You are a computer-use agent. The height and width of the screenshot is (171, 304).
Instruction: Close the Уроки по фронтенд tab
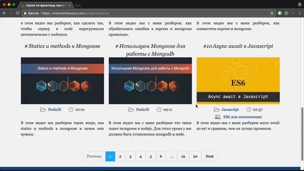[70, 5]
